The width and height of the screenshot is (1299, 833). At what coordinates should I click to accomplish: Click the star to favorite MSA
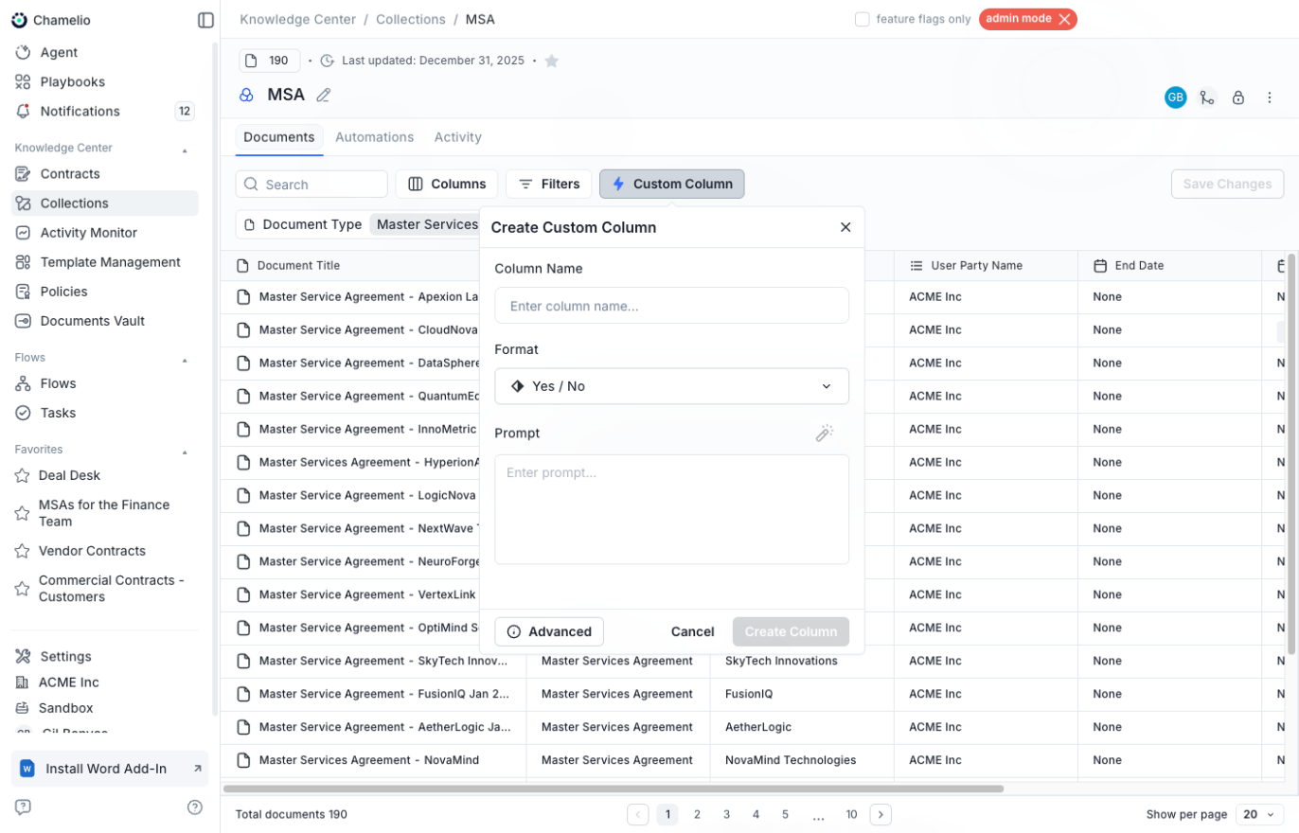point(552,60)
